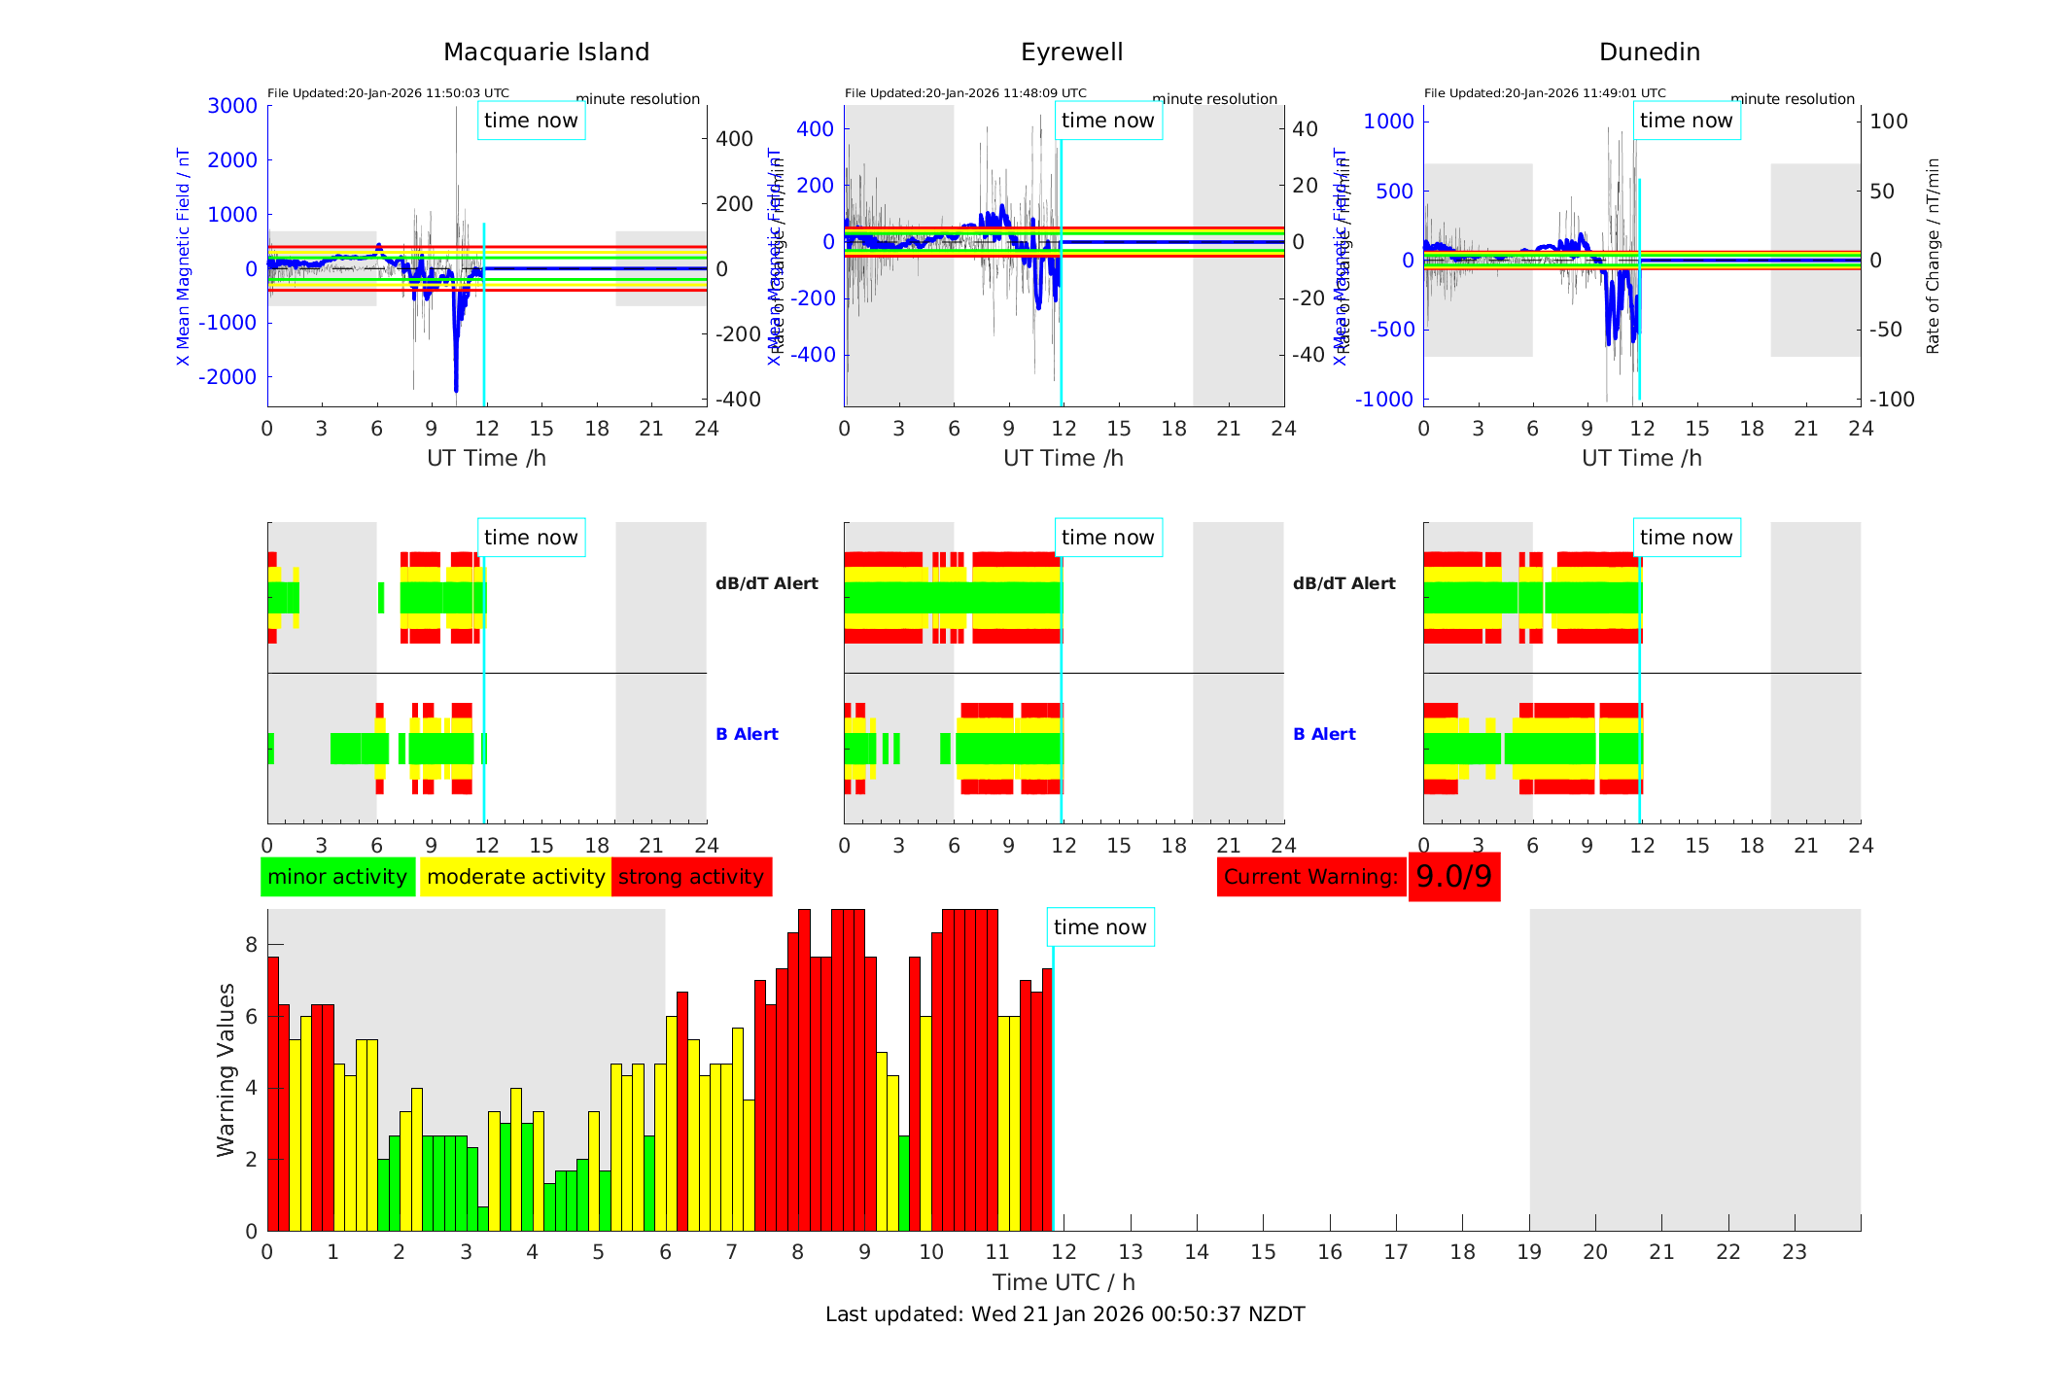Screen dimensions: 2058x1397
Task: Click the Eyrewell chart title
Action: click(x=1071, y=52)
